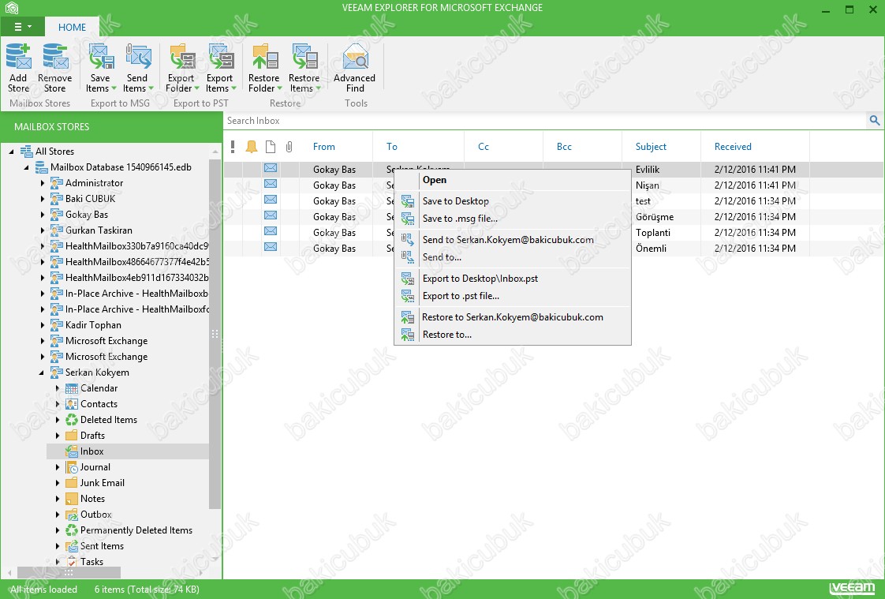885x599 pixels.
Task: Choose Open from the context menu
Action: (513, 180)
